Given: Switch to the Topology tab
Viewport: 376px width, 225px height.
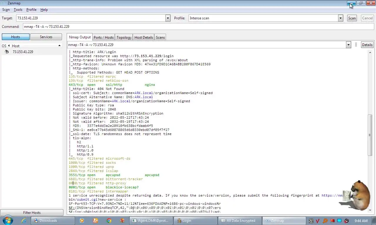Looking at the screenshot, I should click(124, 37).
